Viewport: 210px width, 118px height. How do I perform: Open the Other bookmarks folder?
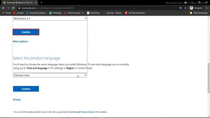[x=199, y=13]
